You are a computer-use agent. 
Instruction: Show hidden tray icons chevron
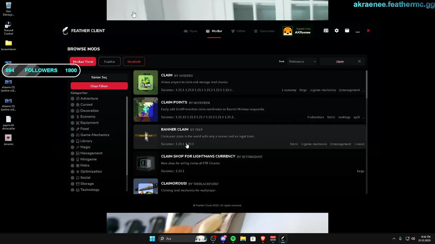pos(394,239)
